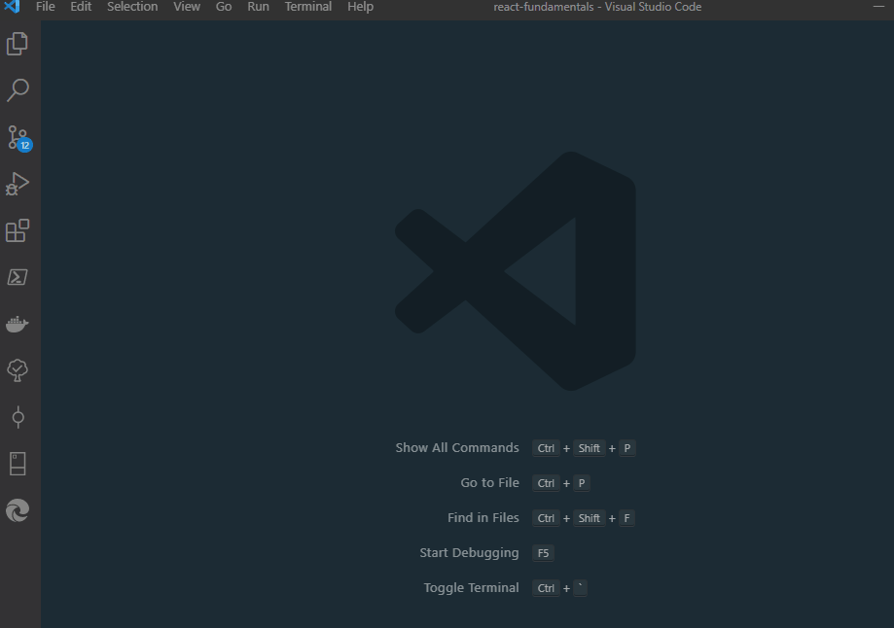The width and height of the screenshot is (894, 628).
Task: Open the Extensions view
Action: 18,230
